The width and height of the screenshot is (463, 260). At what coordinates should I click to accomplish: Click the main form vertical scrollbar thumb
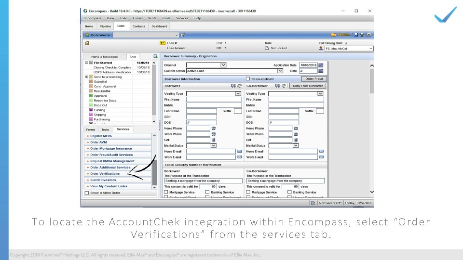[372, 81]
